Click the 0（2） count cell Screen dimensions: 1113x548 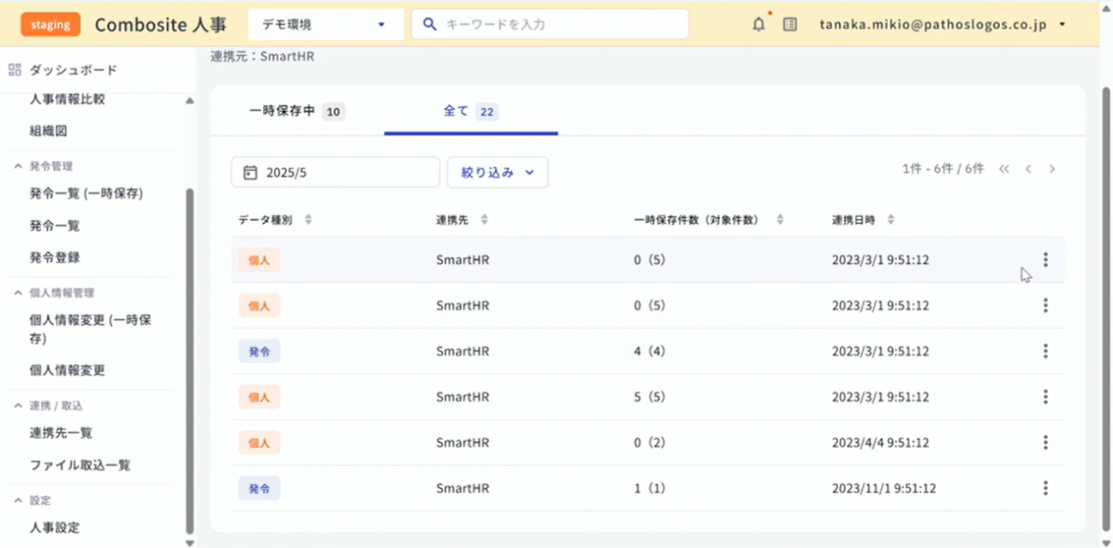pos(650,443)
